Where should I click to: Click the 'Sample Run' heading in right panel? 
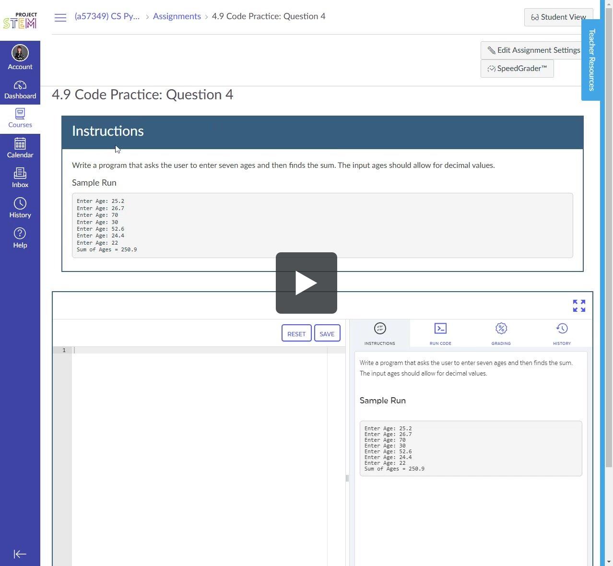pos(383,401)
